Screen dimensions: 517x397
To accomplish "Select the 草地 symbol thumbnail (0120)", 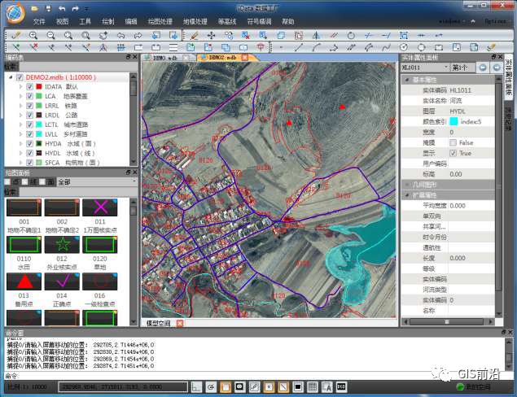I will [x=100, y=245].
